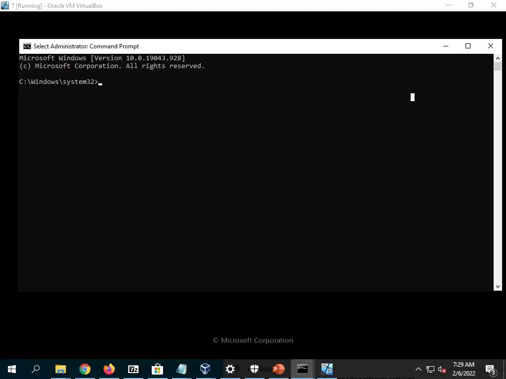Click scrollbar down arrow in Command Prompt
506x379 pixels.
498,286
